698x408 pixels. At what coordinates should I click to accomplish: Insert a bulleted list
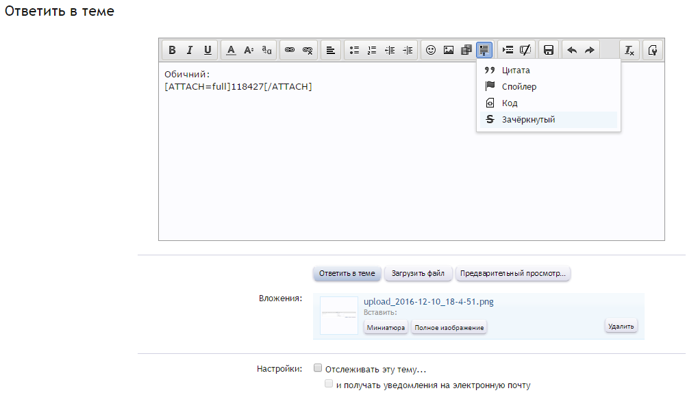click(x=354, y=50)
